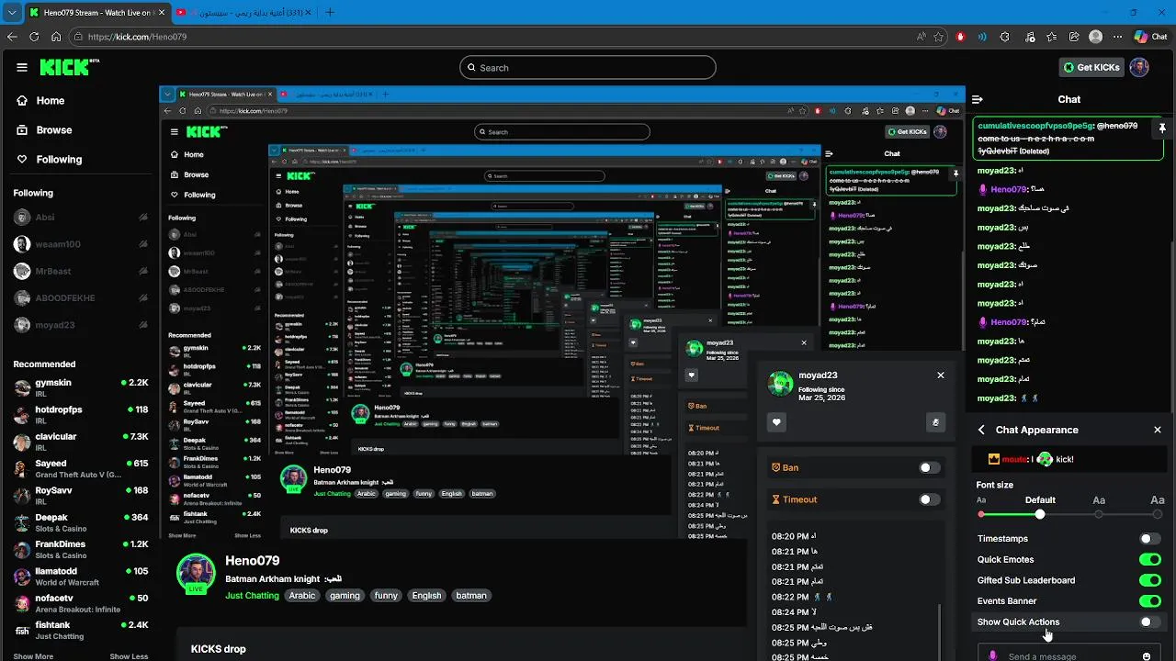
Task: Open the red hand ad-blocker extension
Action: [x=961, y=37]
